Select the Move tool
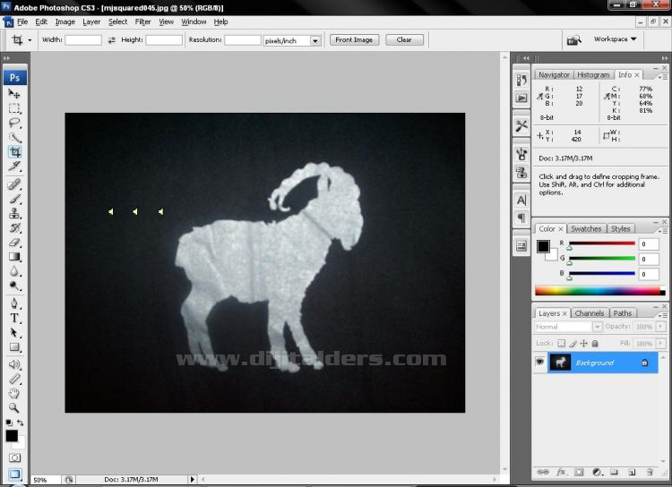Viewport: 672px width, 487px height. click(14, 93)
